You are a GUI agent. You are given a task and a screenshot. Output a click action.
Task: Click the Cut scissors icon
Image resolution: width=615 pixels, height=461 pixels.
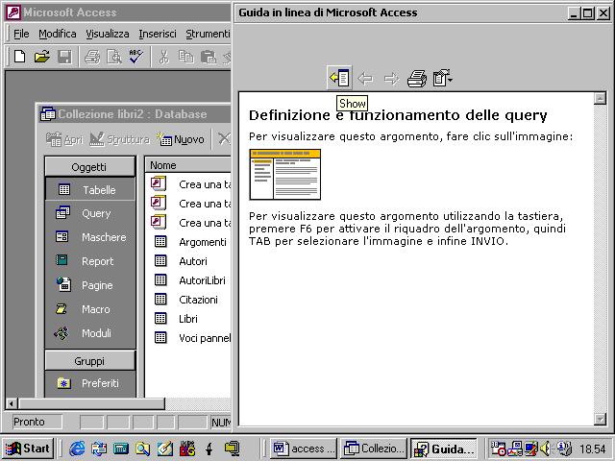click(164, 58)
